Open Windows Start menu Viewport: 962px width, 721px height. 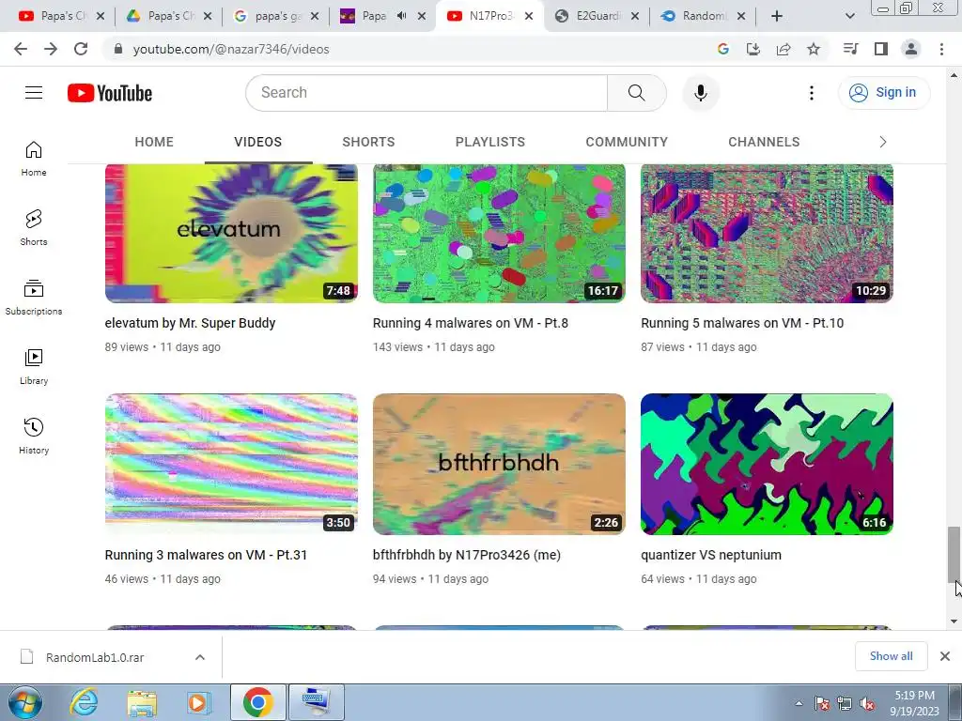tap(25, 702)
